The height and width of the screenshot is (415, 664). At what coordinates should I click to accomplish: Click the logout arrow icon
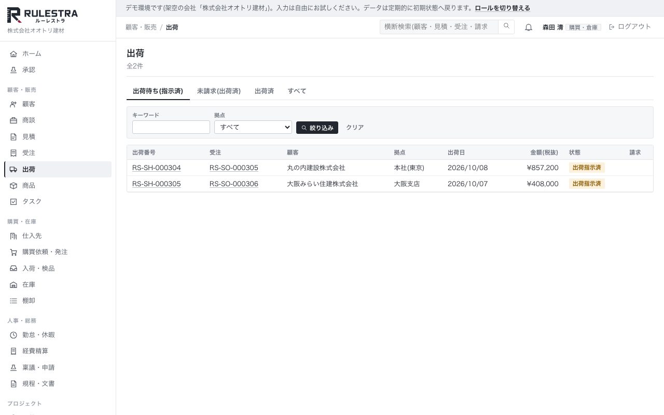coord(612,27)
